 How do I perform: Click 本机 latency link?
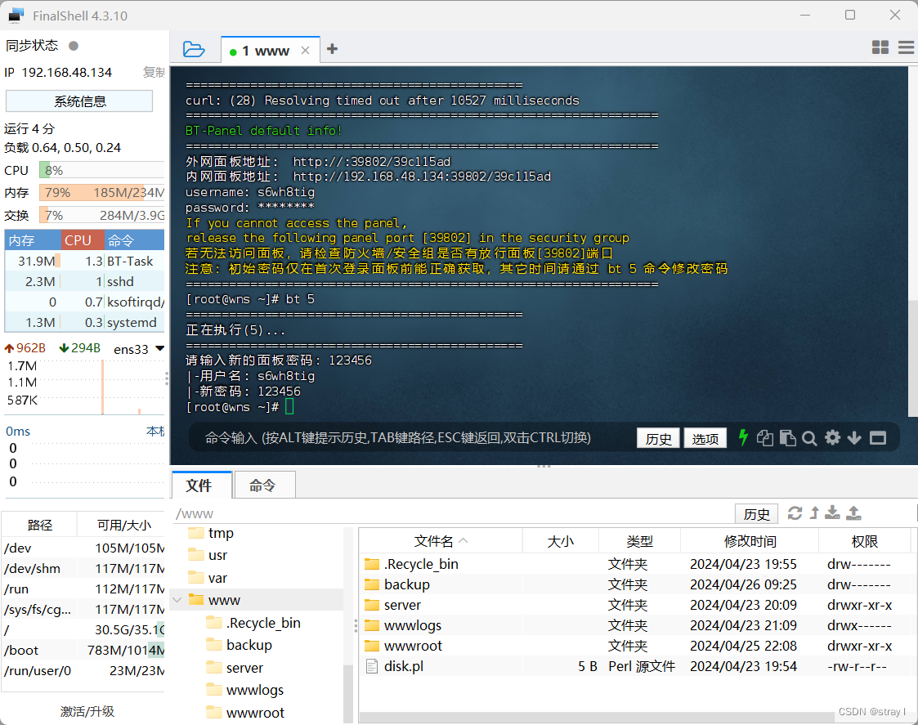pos(155,431)
